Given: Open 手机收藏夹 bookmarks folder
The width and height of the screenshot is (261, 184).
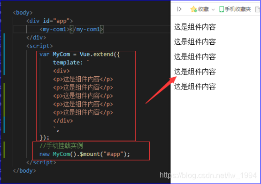Looking at the screenshot, I should coord(235,9).
